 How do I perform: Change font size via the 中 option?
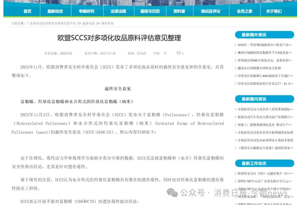coord(165,53)
